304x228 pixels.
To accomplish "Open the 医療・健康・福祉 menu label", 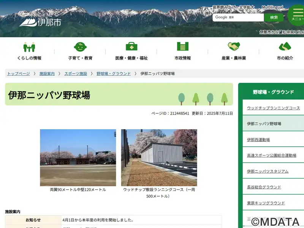I will [x=131, y=58].
